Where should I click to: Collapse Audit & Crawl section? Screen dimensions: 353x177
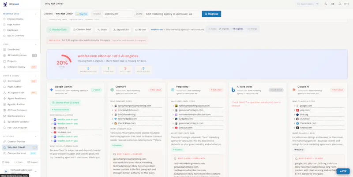[x=36, y=76]
